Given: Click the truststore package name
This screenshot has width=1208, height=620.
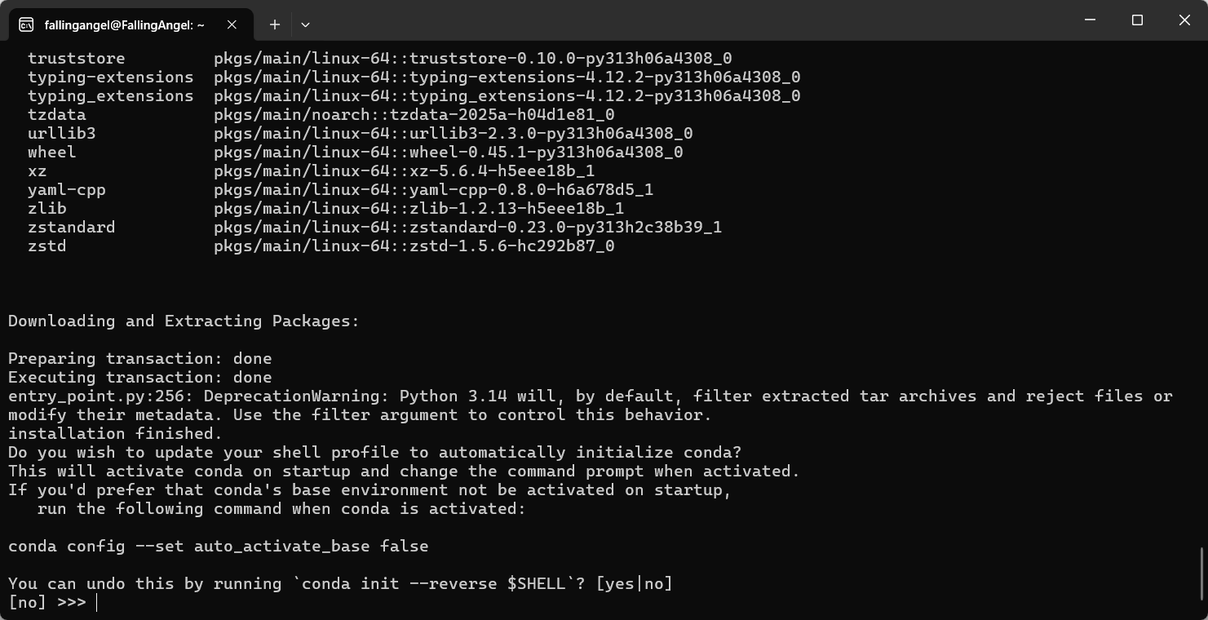Looking at the screenshot, I should 77,59.
